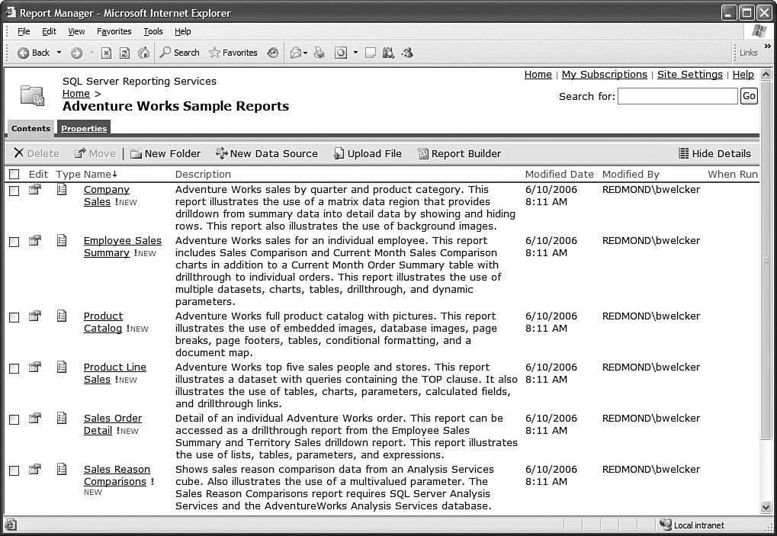Sort by Modified Date column header

coord(559,174)
